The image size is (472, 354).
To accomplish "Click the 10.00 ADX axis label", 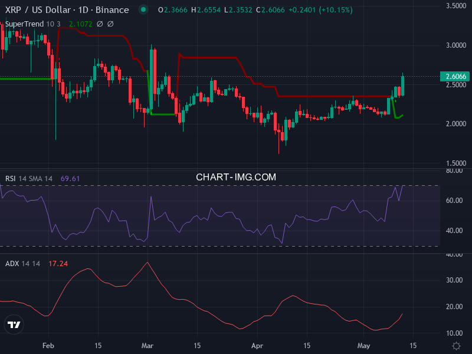I will [x=454, y=333].
